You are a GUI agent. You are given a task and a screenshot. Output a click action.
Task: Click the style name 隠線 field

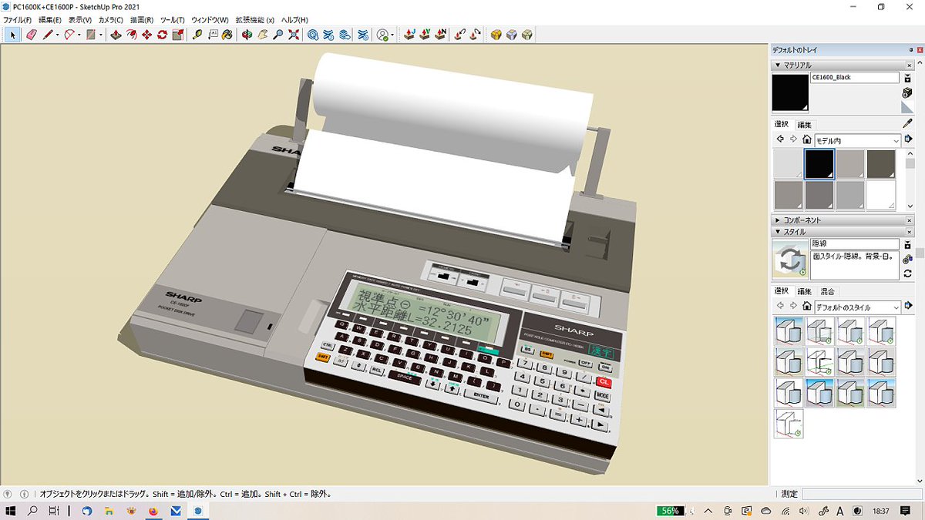[x=854, y=243]
